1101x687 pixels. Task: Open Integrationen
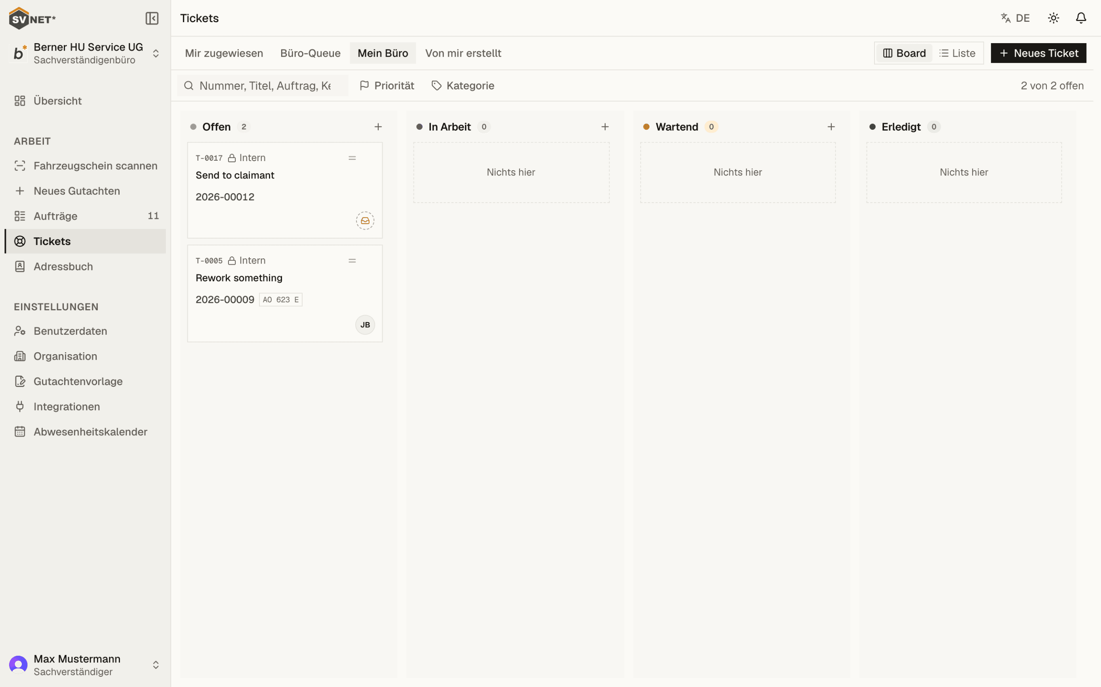coord(86,407)
